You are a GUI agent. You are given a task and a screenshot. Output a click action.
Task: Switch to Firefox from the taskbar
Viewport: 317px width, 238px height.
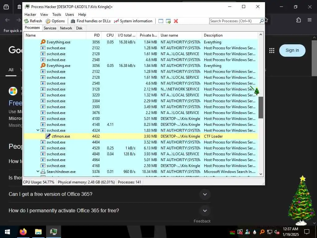click(23, 232)
